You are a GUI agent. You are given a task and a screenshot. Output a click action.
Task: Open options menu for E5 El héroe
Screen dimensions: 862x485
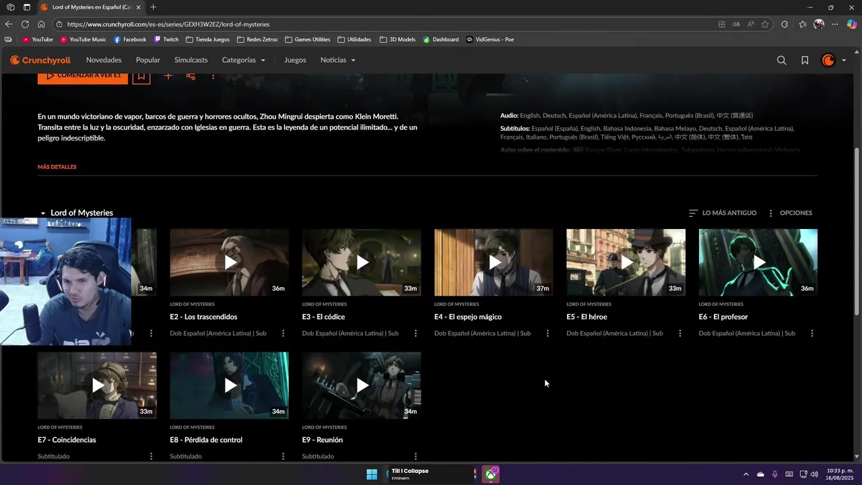pos(679,333)
